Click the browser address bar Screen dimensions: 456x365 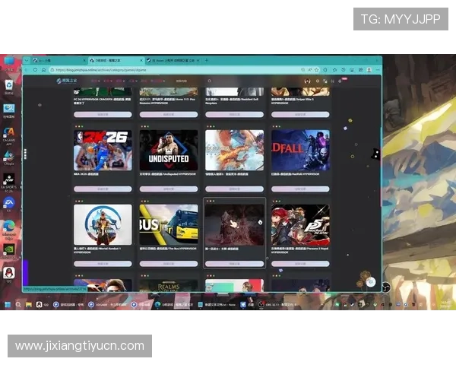pos(152,70)
